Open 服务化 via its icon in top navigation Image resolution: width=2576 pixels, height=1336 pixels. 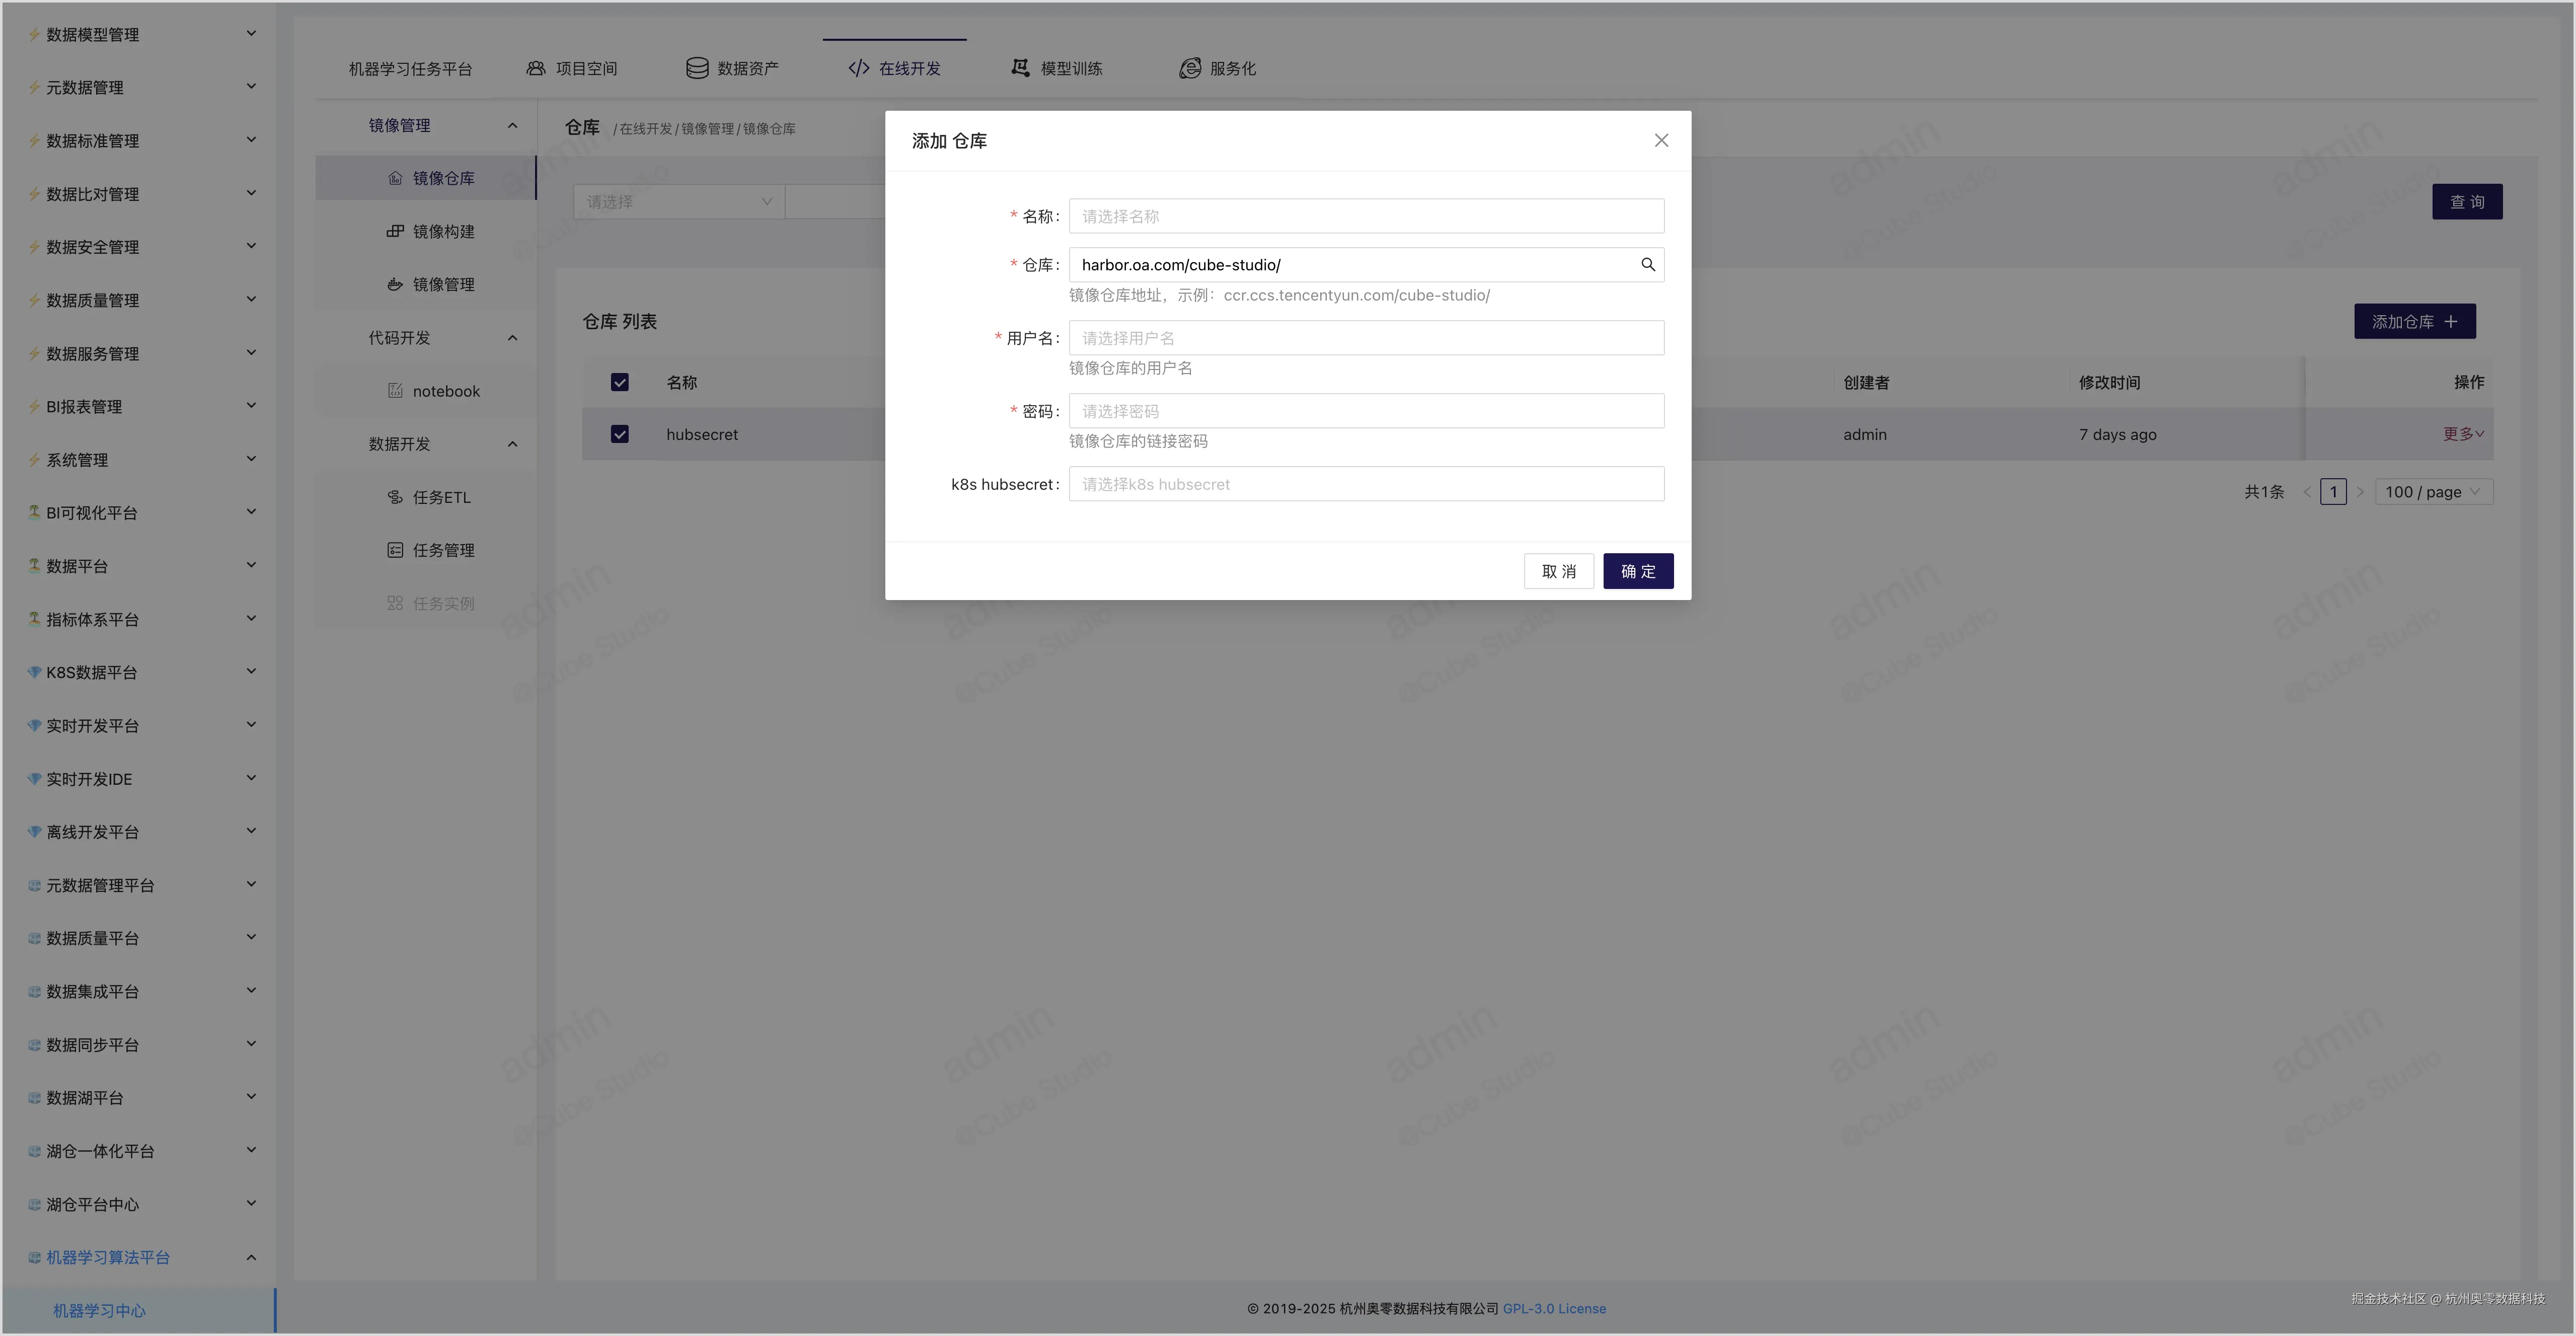(x=1190, y=68)
